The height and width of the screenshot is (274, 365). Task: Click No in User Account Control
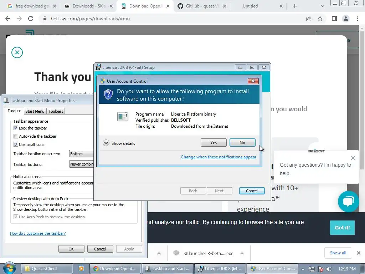pos(242,143)
